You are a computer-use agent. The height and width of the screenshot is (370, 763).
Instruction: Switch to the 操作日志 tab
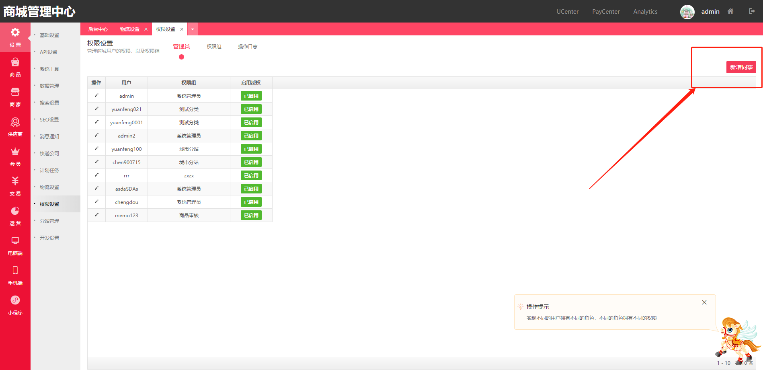tap(248, 47)
